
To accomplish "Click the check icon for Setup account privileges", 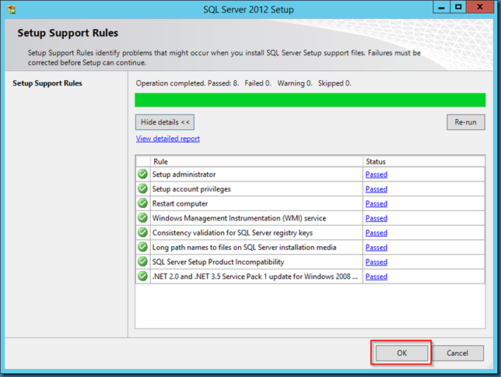I will coord(142,189).
